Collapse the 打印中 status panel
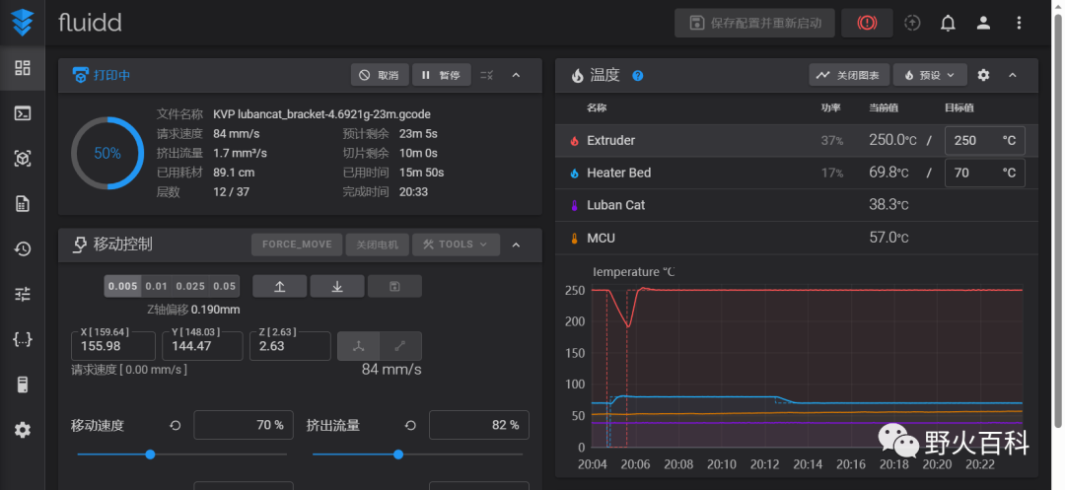 pyautogui.click(x=516, y=75)
